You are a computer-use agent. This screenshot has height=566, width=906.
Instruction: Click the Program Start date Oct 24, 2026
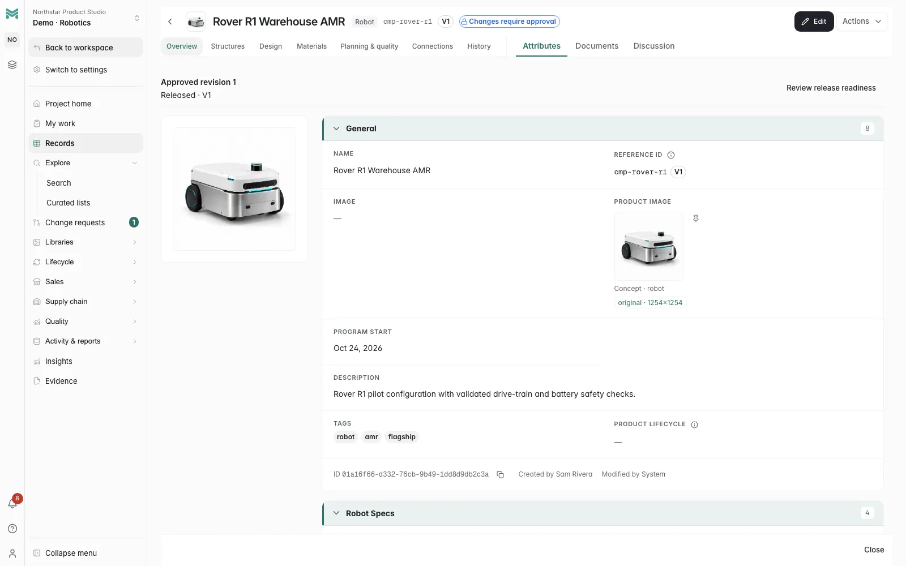(x=358, y=348)
